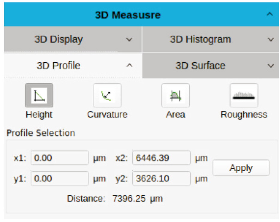Expand the 3D Display section arrow
The width and height of the screenshot is (280, 222).
pos(129,39)
